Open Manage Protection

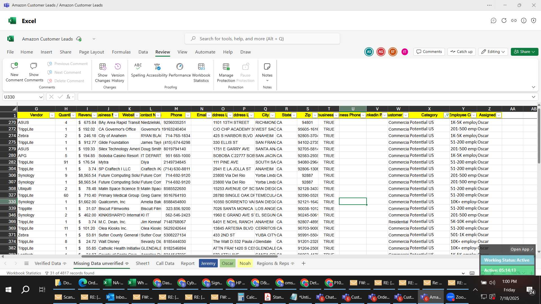(x=226, y=72)
